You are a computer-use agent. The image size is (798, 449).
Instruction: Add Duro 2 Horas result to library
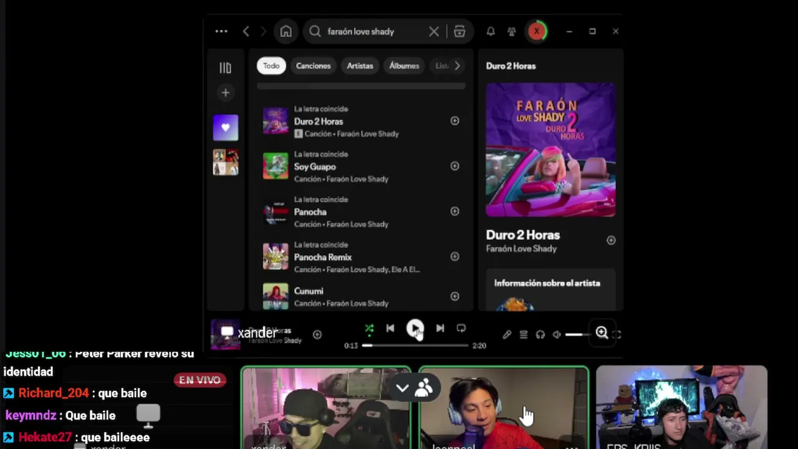454,121
